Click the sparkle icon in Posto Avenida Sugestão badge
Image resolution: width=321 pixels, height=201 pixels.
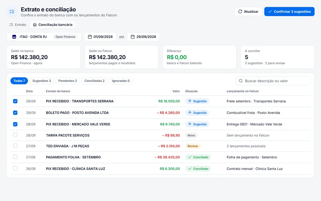click(x=190, y=113)
